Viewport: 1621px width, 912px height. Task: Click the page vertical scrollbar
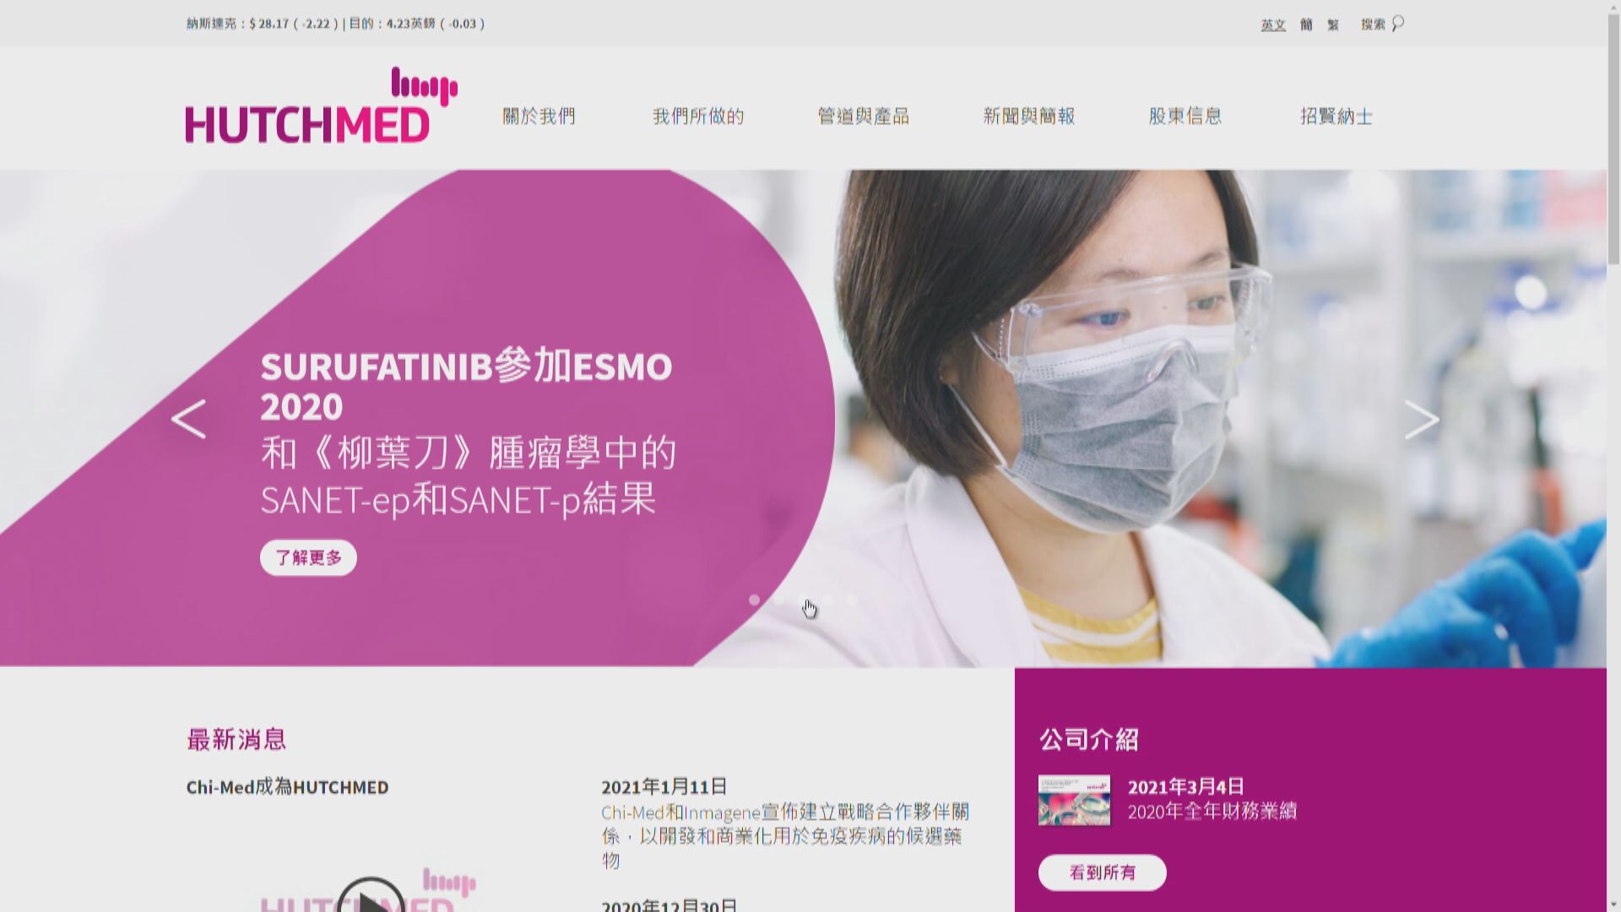click(x=1613, y=456)
